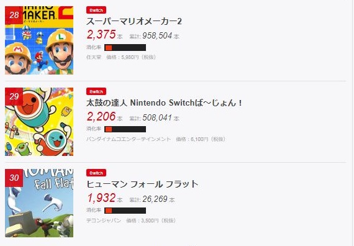Click the 消化率 bar for Super Mario Maker 2

pyautogui.click(x=125, y=48)
